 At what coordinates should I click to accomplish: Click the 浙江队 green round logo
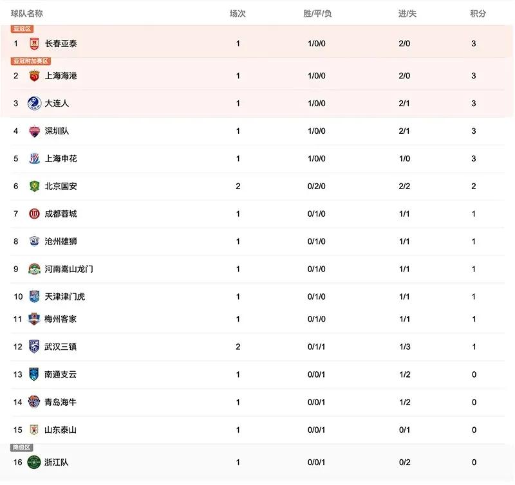[x=34, y=462]
